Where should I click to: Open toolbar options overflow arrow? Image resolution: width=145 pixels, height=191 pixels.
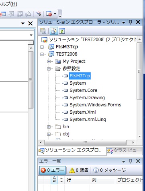tap(60, 16)
